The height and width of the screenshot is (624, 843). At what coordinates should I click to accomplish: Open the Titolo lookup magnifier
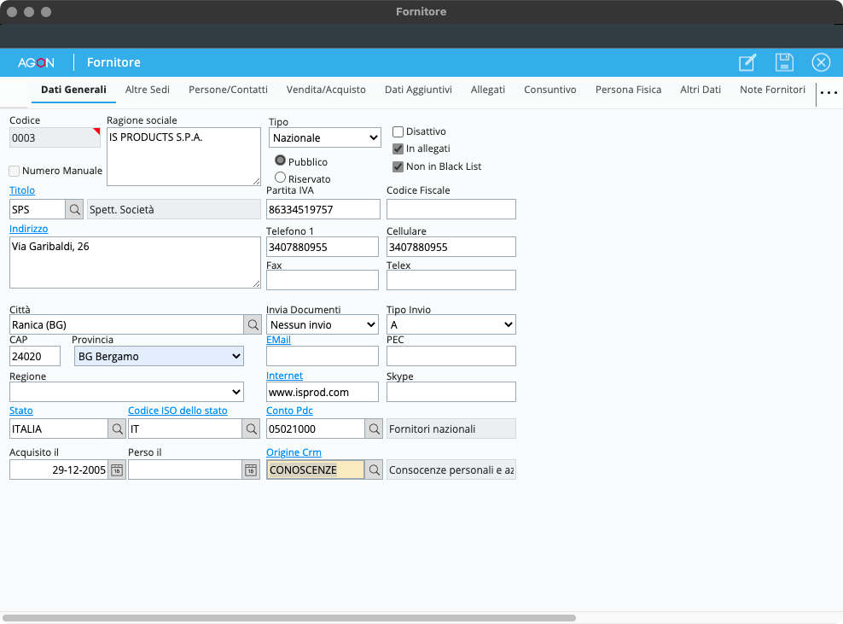coord(74,209)
